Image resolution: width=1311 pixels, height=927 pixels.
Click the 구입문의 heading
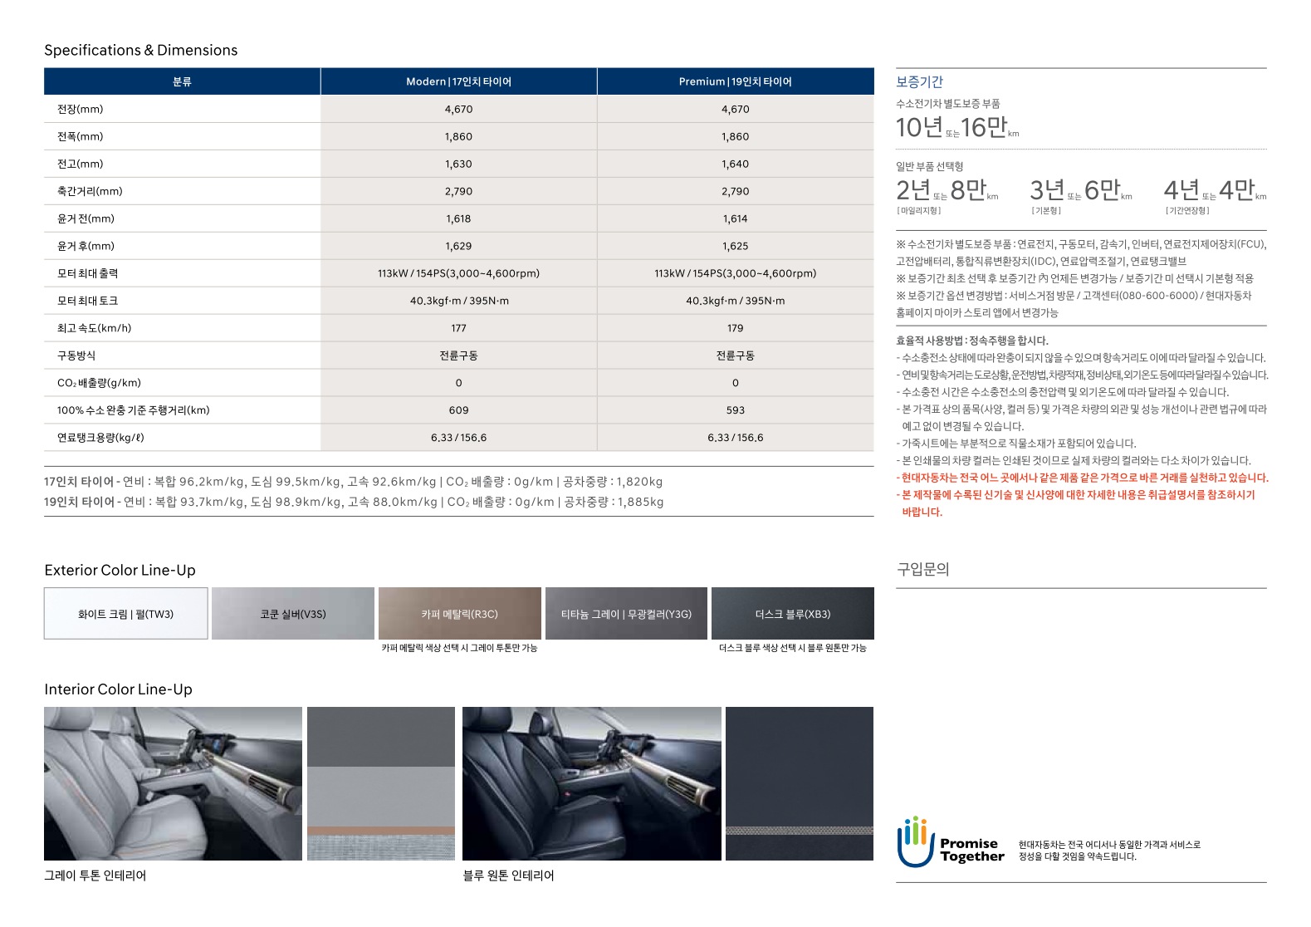[x=922, y=569]
